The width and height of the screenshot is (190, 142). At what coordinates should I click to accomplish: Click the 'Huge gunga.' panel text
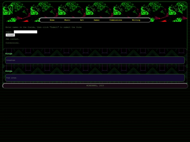[x=12, y=78]
